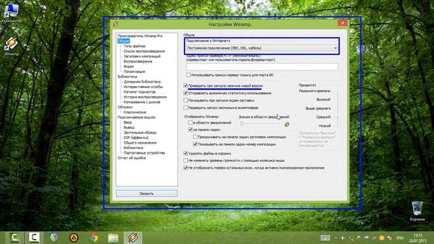Select Заголовки композиций in the tree
Screen dimensions: 434x244
coord(142,56)
